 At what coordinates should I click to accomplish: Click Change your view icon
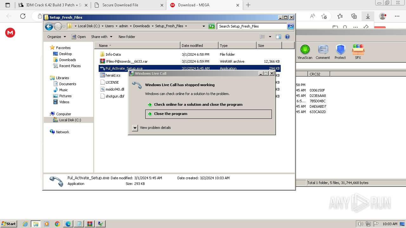click(x=262, y=37)
